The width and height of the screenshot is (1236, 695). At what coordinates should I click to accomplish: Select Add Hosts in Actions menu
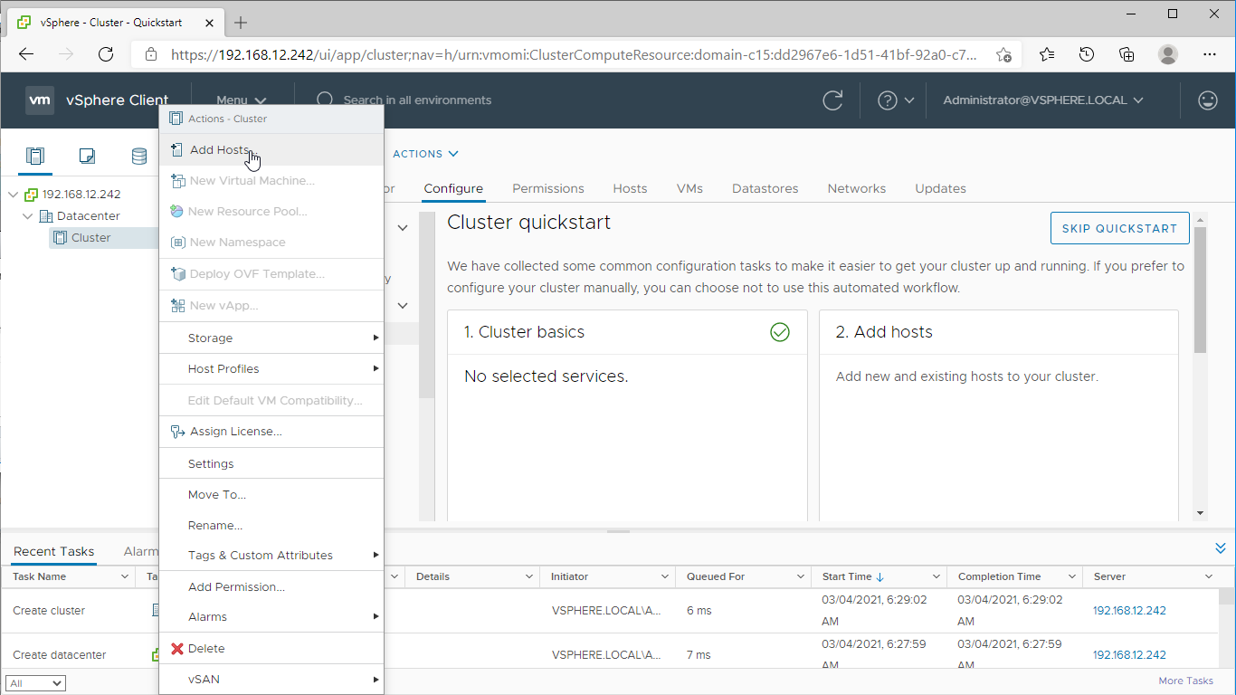coord(271,150)
